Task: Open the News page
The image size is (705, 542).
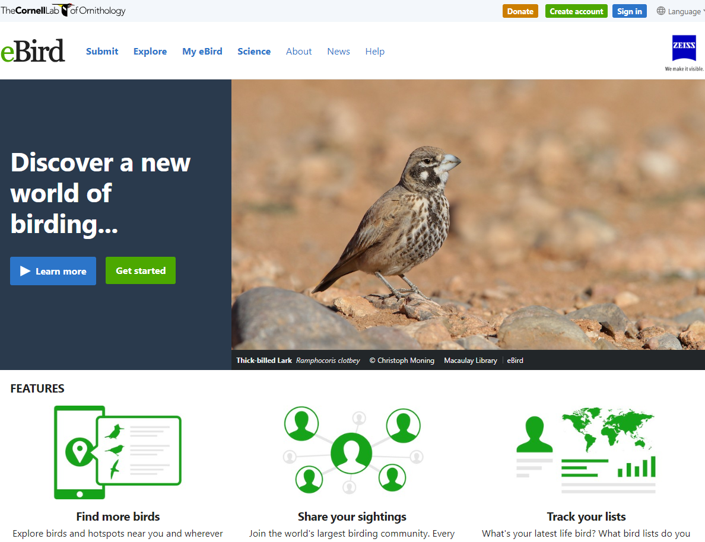Action: 339,51
